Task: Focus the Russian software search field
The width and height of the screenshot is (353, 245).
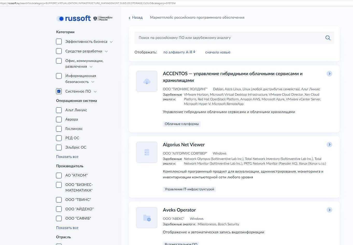Action: [x=228, y=38]
